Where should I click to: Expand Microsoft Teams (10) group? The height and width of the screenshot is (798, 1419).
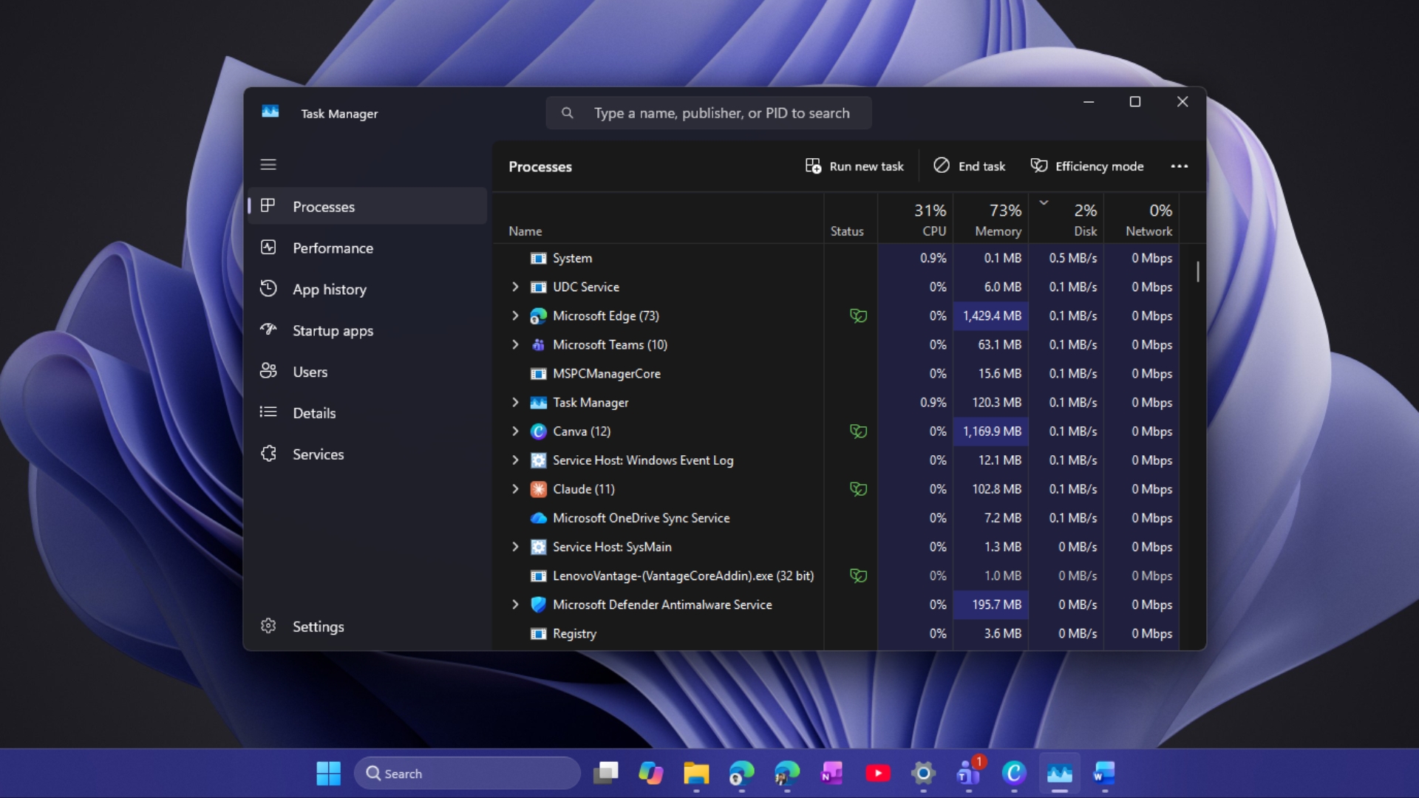[515, 344]
